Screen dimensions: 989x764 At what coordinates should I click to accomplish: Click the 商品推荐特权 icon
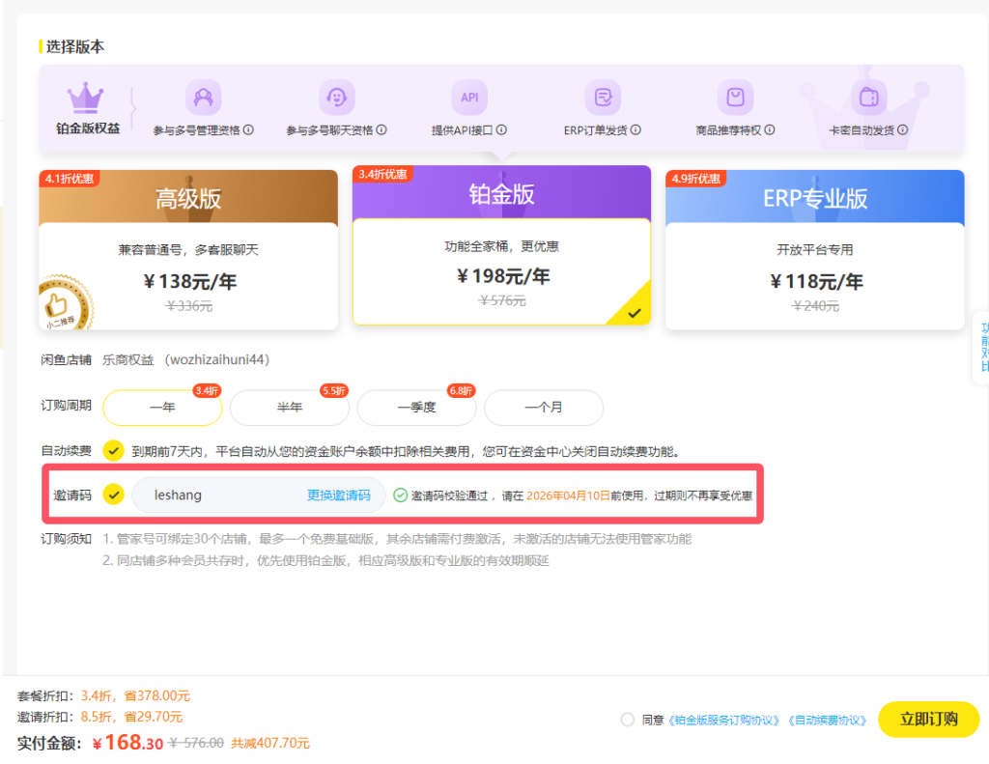pyautogui.click(x=736, y=97)
